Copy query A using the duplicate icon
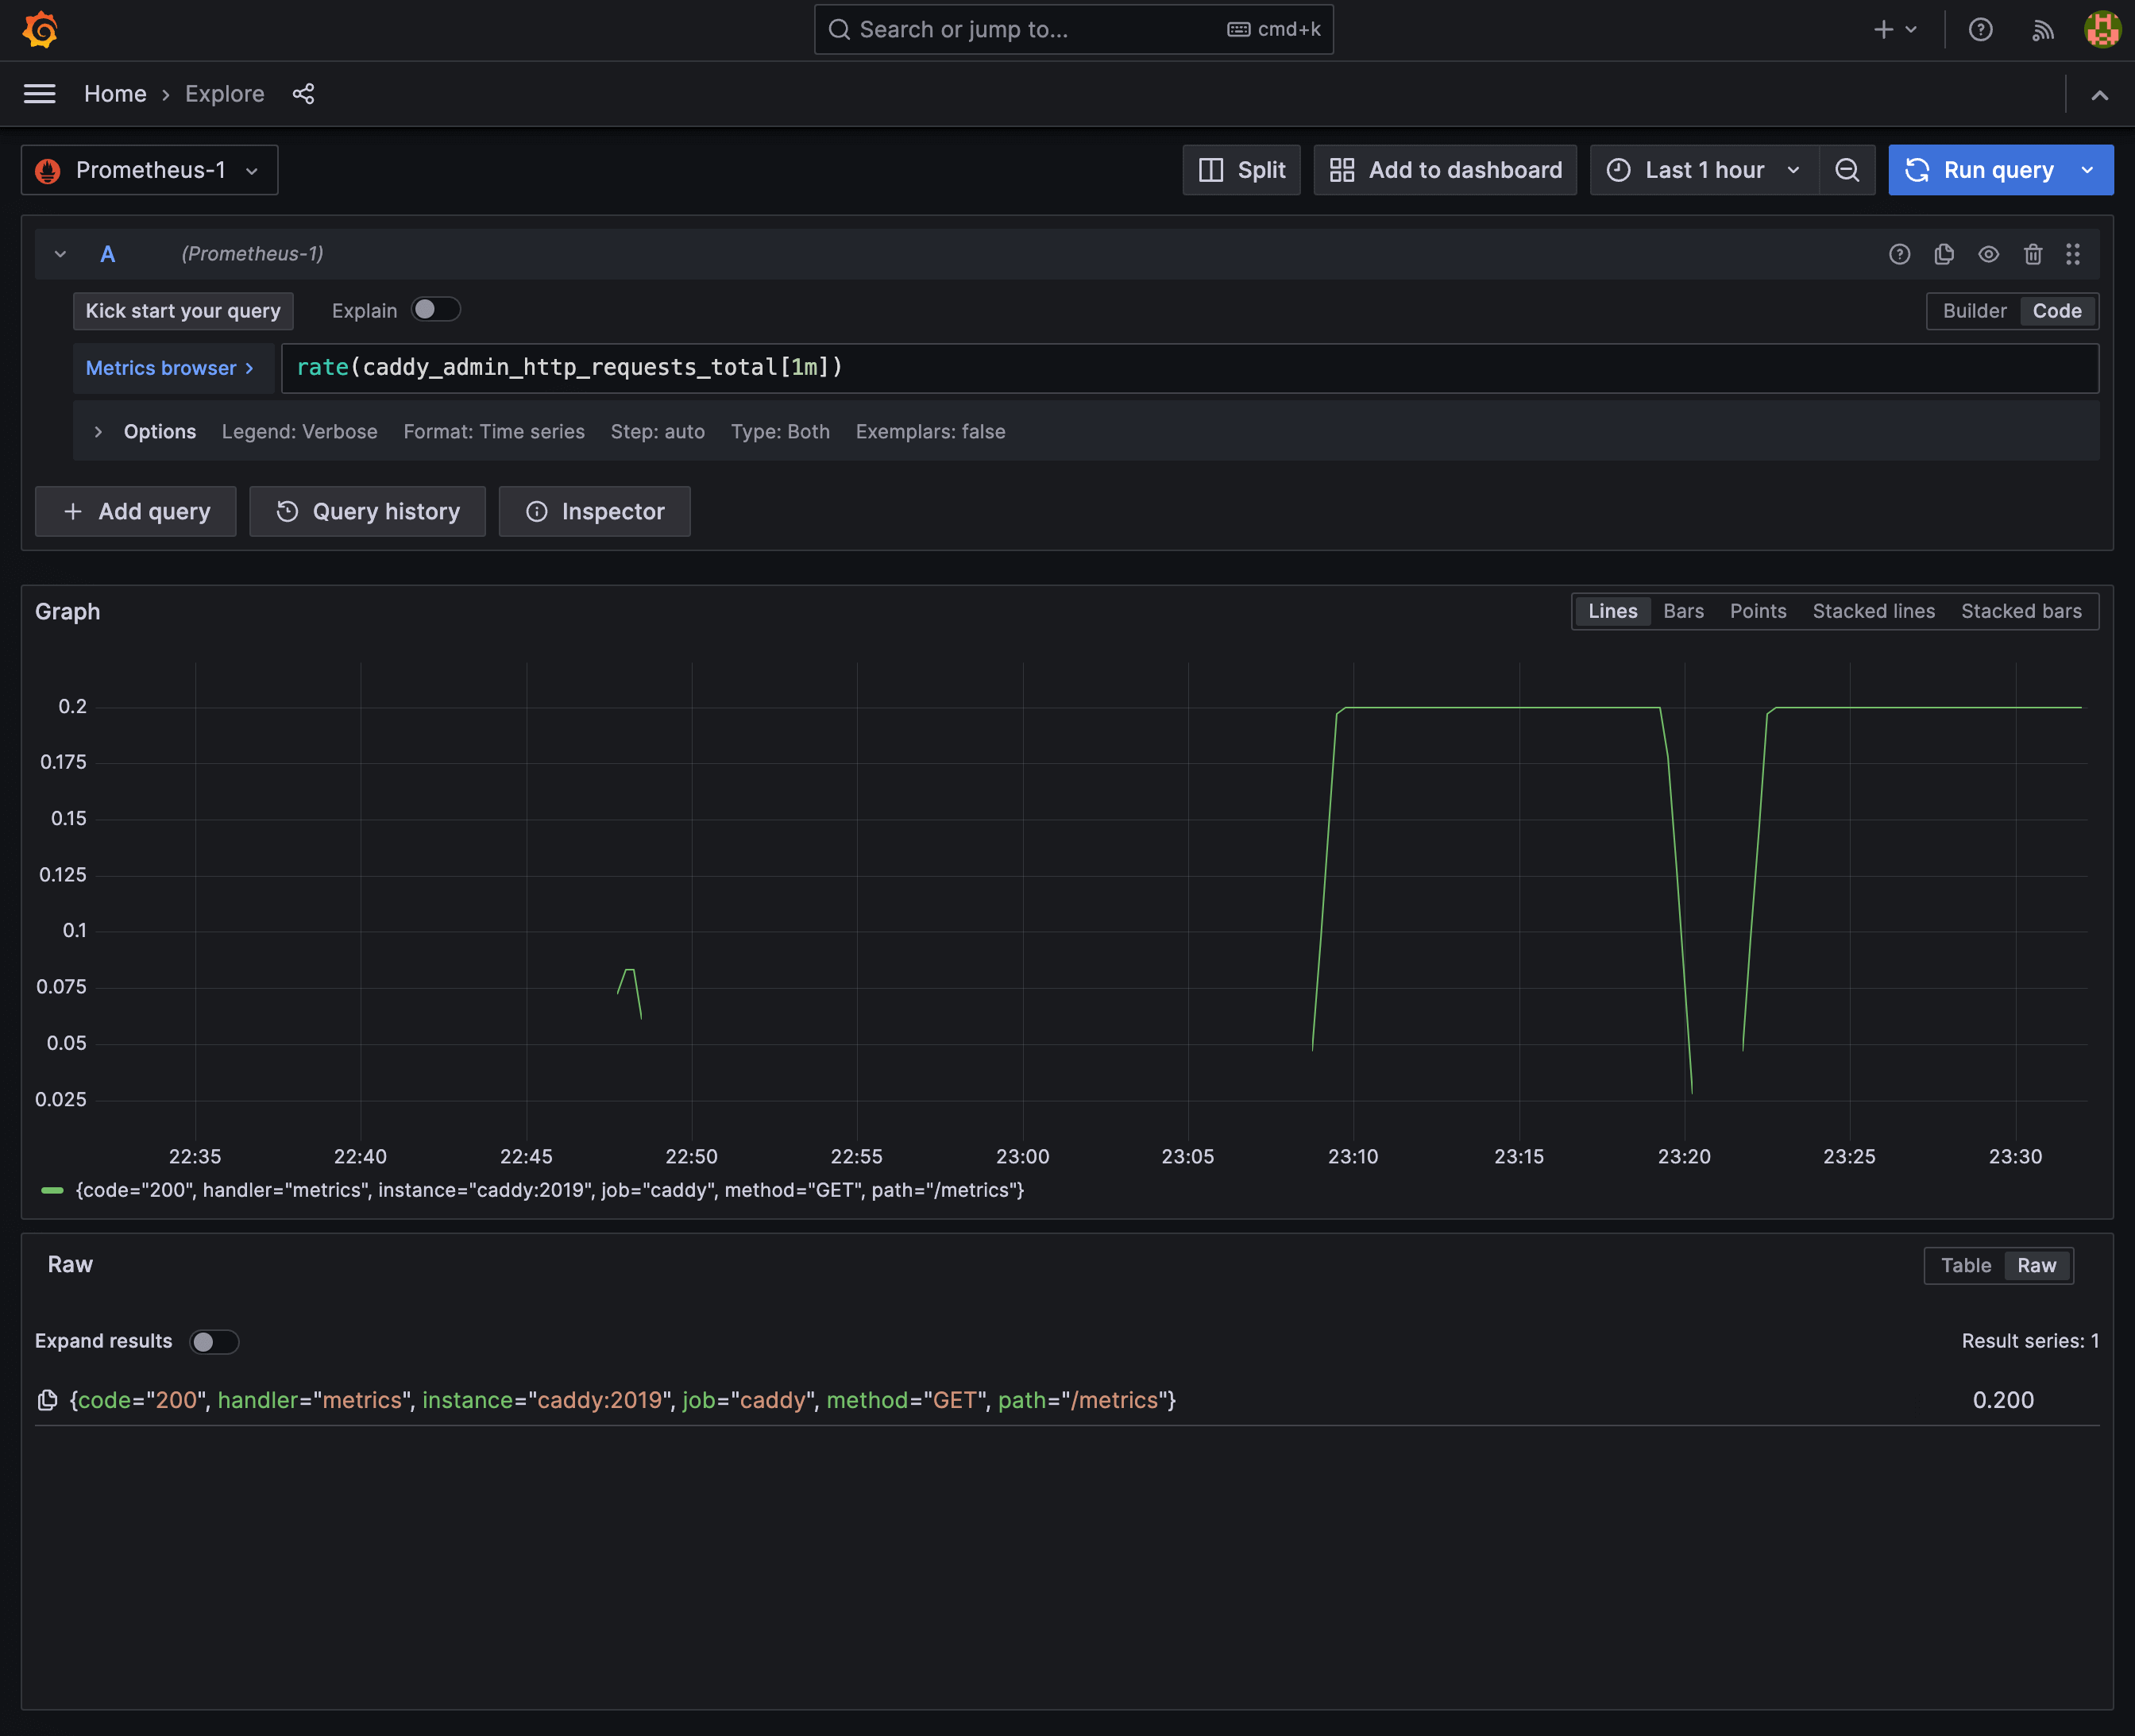The width and height of the screenshot is (2135, 1736). click(1944, 254)
